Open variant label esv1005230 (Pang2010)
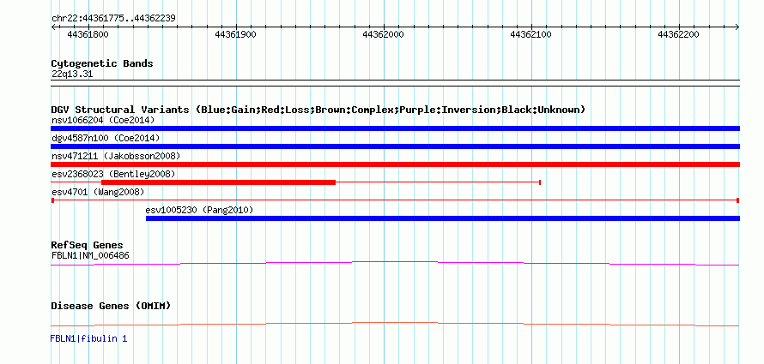764x364 pixels. click(199, 210)
